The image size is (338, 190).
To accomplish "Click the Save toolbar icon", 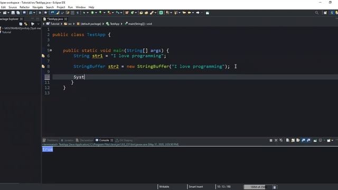I will 13,13.
